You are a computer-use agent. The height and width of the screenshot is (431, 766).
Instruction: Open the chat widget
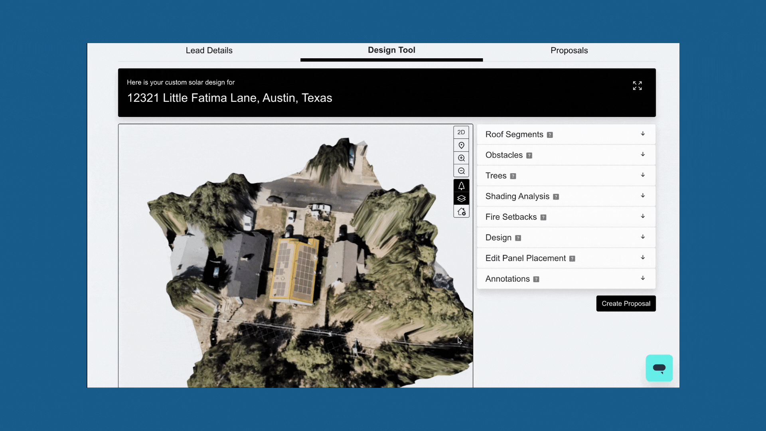click(659, 368)
